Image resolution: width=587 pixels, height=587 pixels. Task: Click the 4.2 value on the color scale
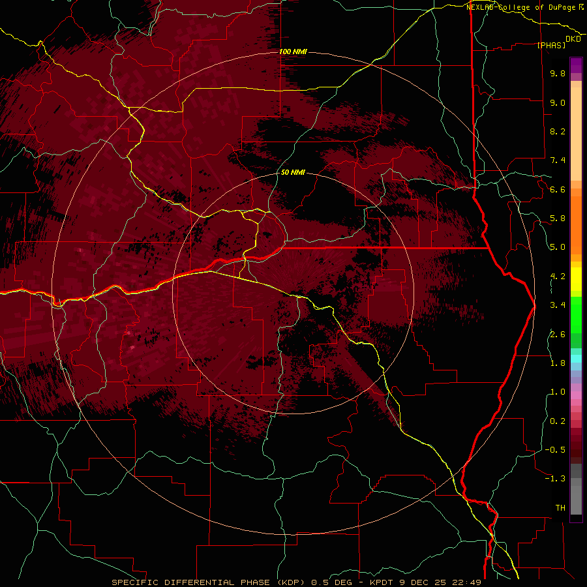click(558, 277)
